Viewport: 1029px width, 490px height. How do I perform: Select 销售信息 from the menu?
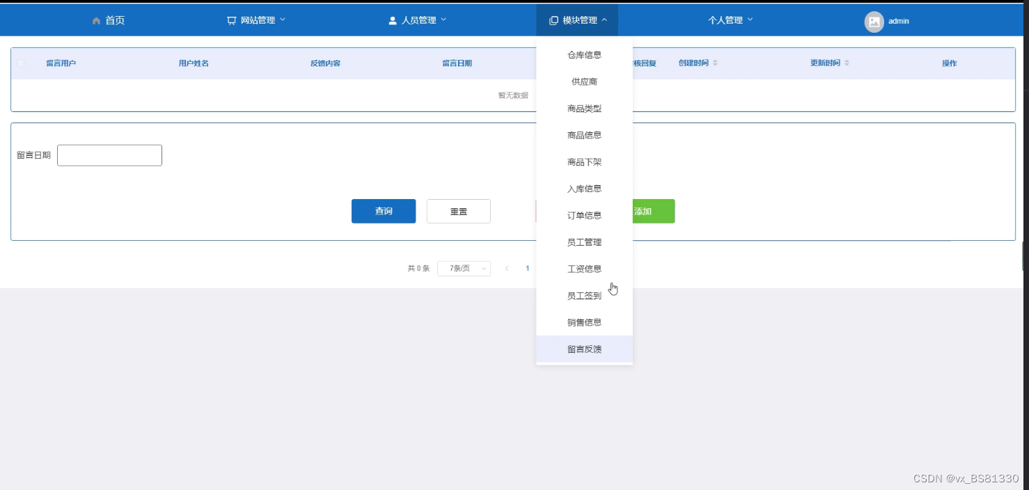click(584, 322)
